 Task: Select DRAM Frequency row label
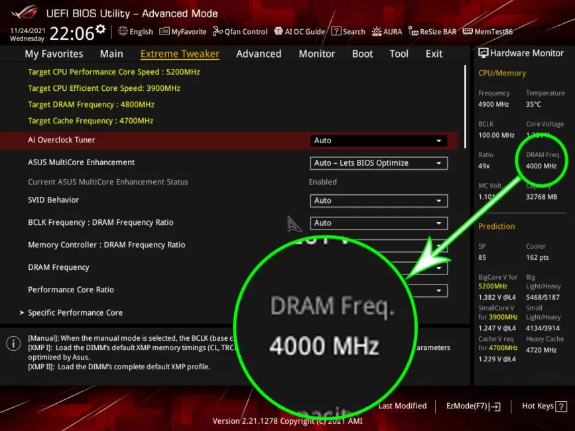click(58, 267)
